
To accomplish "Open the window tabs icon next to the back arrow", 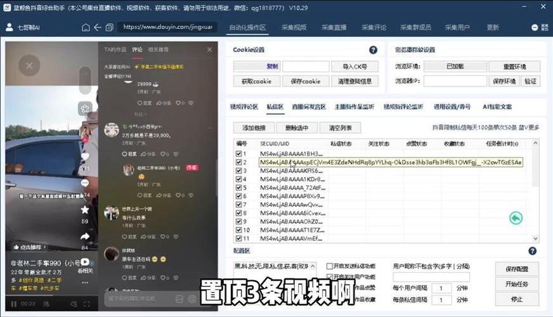I will [x=109, y=27].
